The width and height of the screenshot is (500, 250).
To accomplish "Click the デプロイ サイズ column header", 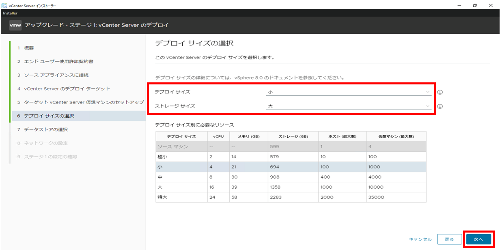I will [181, 136].
